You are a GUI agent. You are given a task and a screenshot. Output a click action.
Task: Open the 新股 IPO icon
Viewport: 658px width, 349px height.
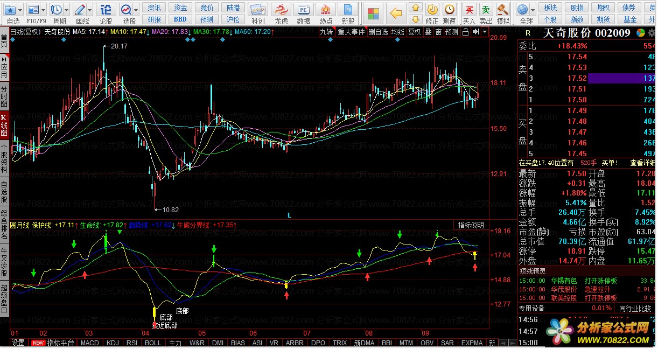348,10
